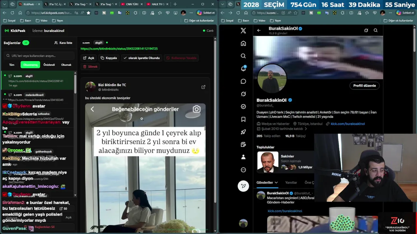Open the tweet via card external-link icon
Image resolution: width=417 pixels, height=234 pixels.
(x=203, y=87)
